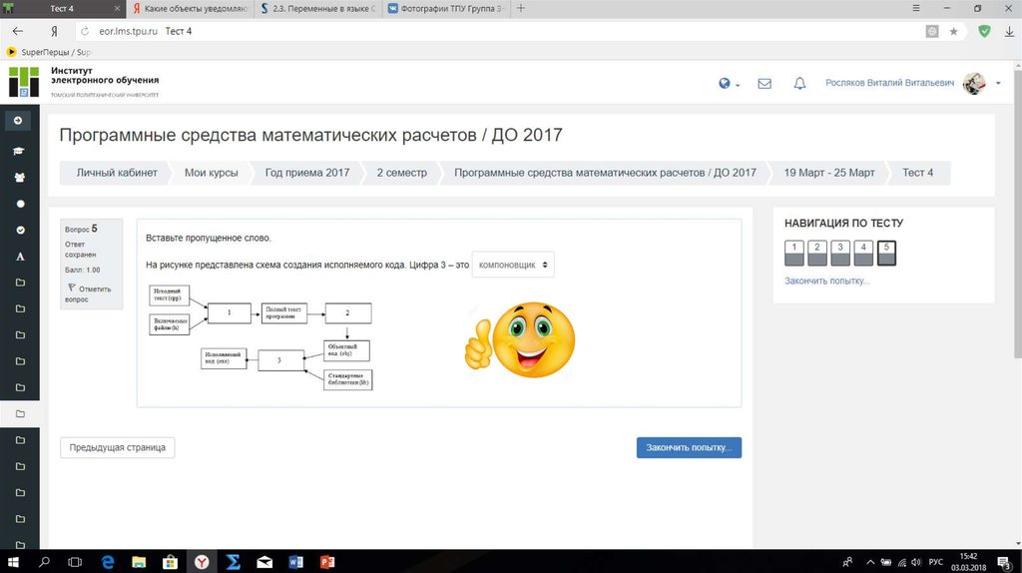The height and width of the screenshot is (573, 1022).
Task: Open the notifications bell icon
Action: [799, 84]
